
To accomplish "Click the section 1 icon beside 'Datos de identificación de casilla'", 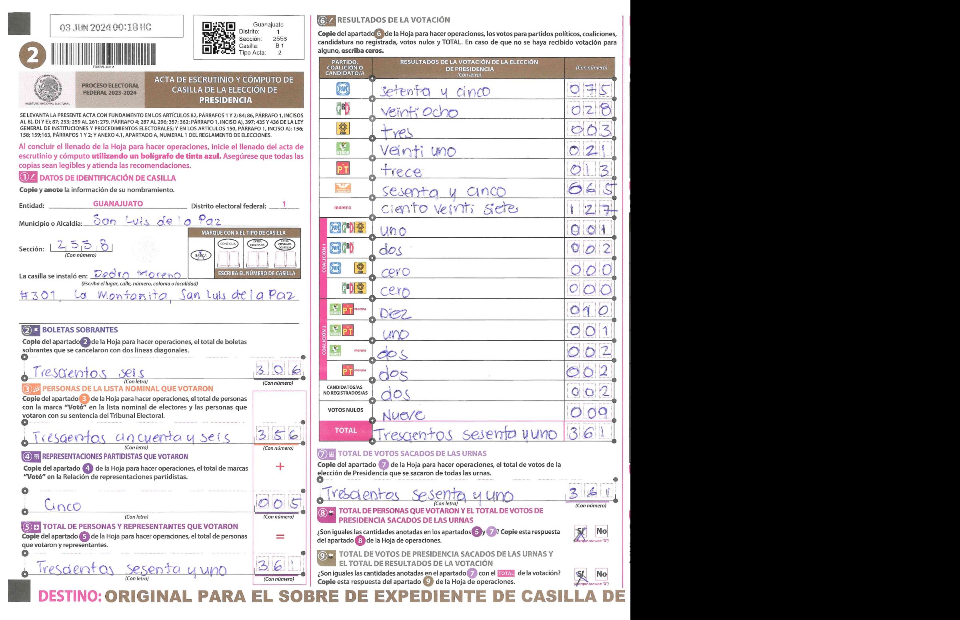I will pos(28,177).
